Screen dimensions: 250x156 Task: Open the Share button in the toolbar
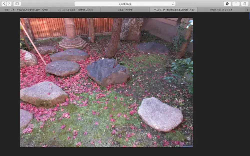[x=236, y=4]
